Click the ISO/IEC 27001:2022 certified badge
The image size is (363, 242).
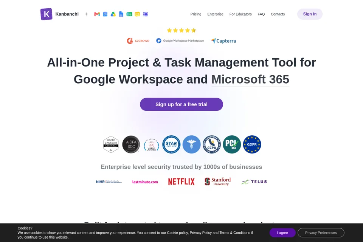(x=111, y=144)
